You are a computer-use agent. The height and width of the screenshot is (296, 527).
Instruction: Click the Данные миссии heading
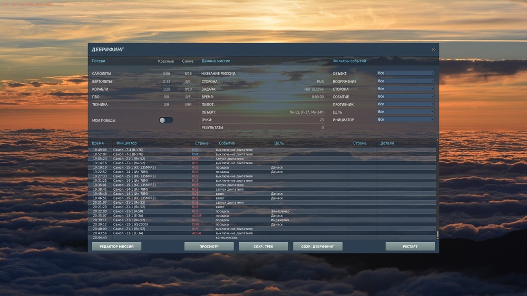point(216,61)
